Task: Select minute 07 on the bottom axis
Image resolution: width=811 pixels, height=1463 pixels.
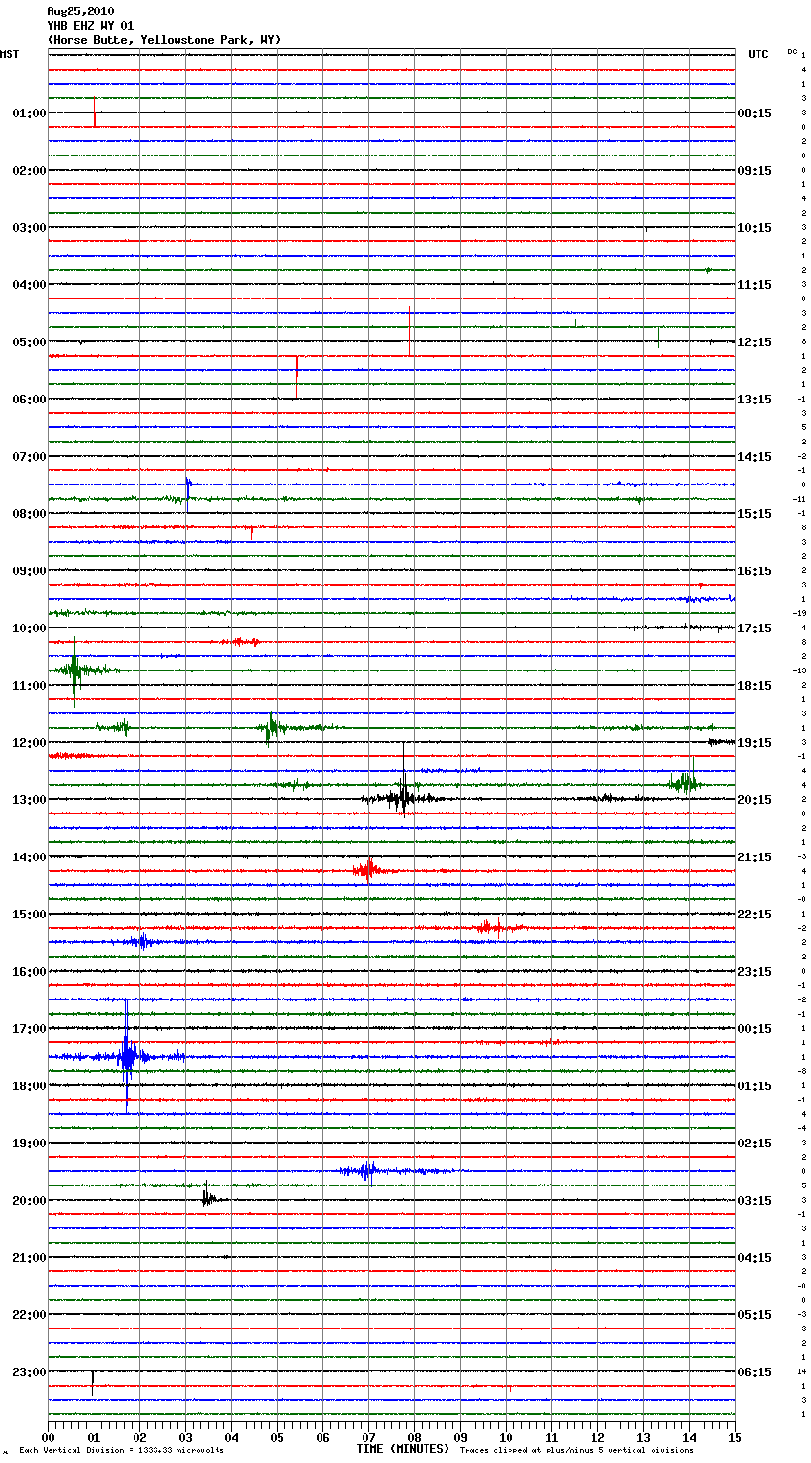Action: click(x=368, y=1437)
